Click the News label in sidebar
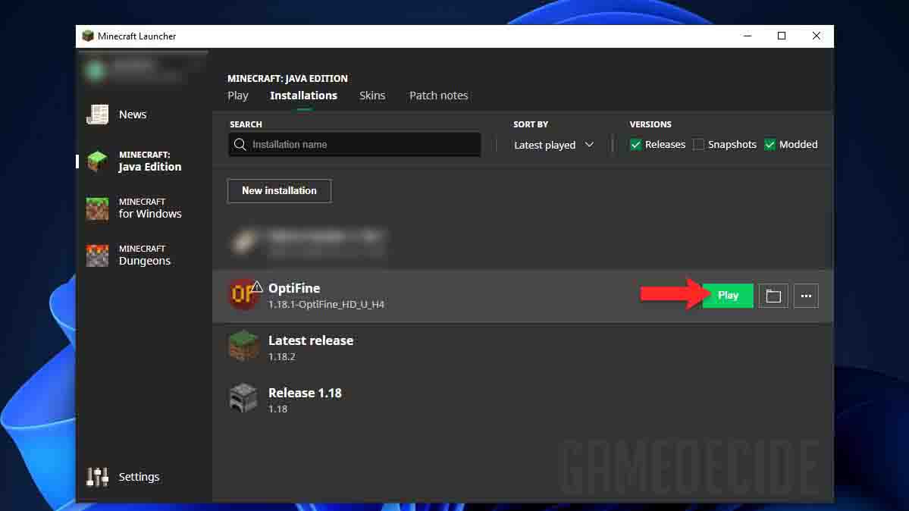Image resolution: width=909 pixels, height=511 pixels. tap(133, 114)
